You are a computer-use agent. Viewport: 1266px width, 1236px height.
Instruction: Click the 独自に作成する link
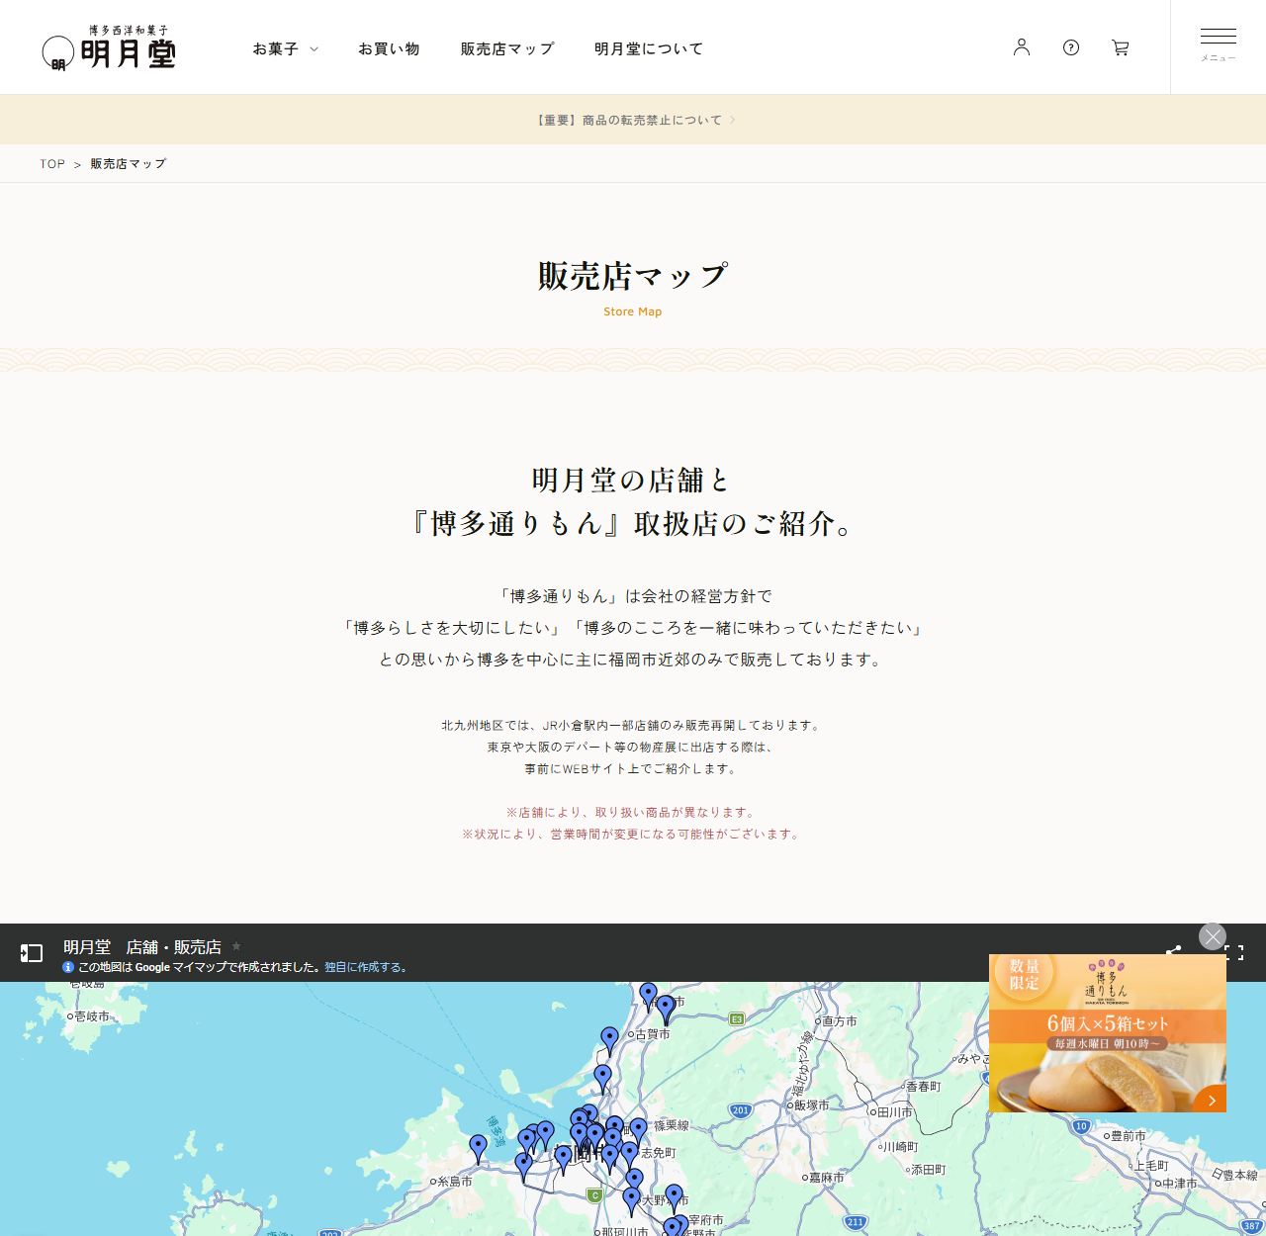(x=365, y=967)
